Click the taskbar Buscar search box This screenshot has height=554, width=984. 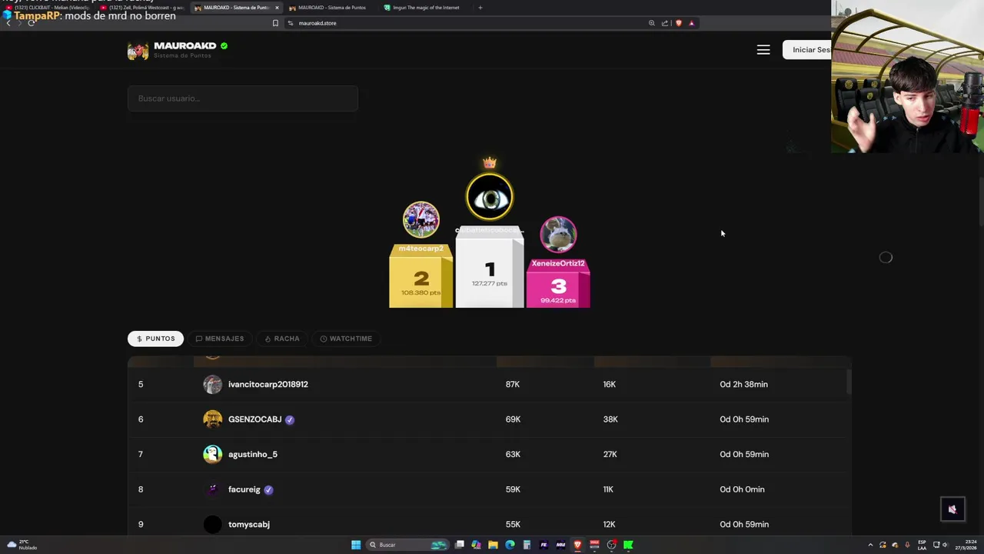pos(407,545)
